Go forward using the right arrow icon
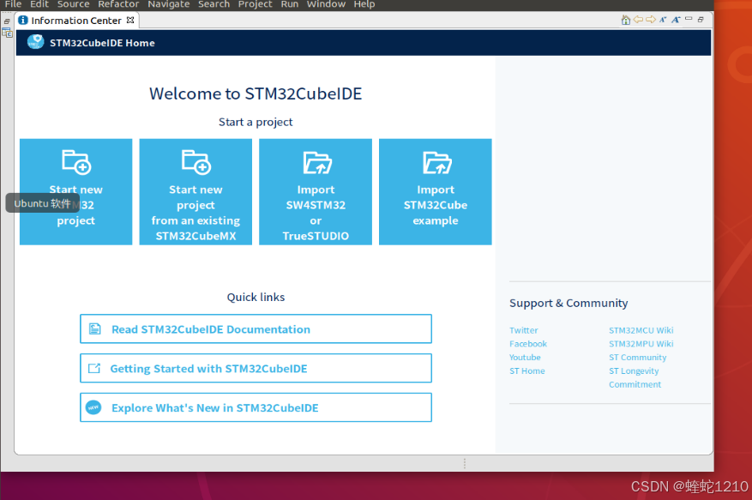This screenshot has height=500, width=752. pyautogui.click(x=650, y=20)
